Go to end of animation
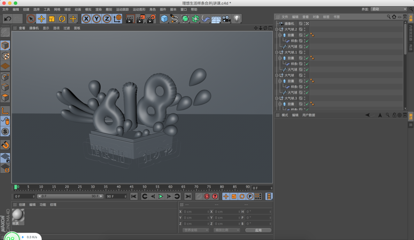Viewport: 414px width, 240px height. 188,196
